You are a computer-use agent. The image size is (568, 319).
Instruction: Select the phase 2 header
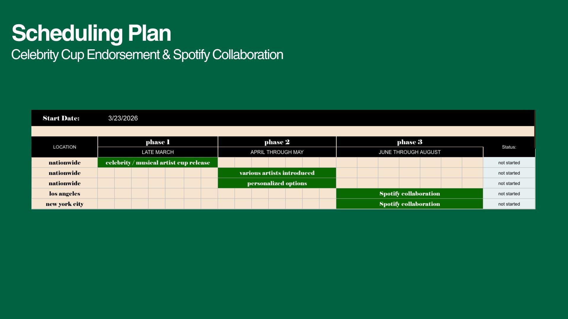coord(277,142)
